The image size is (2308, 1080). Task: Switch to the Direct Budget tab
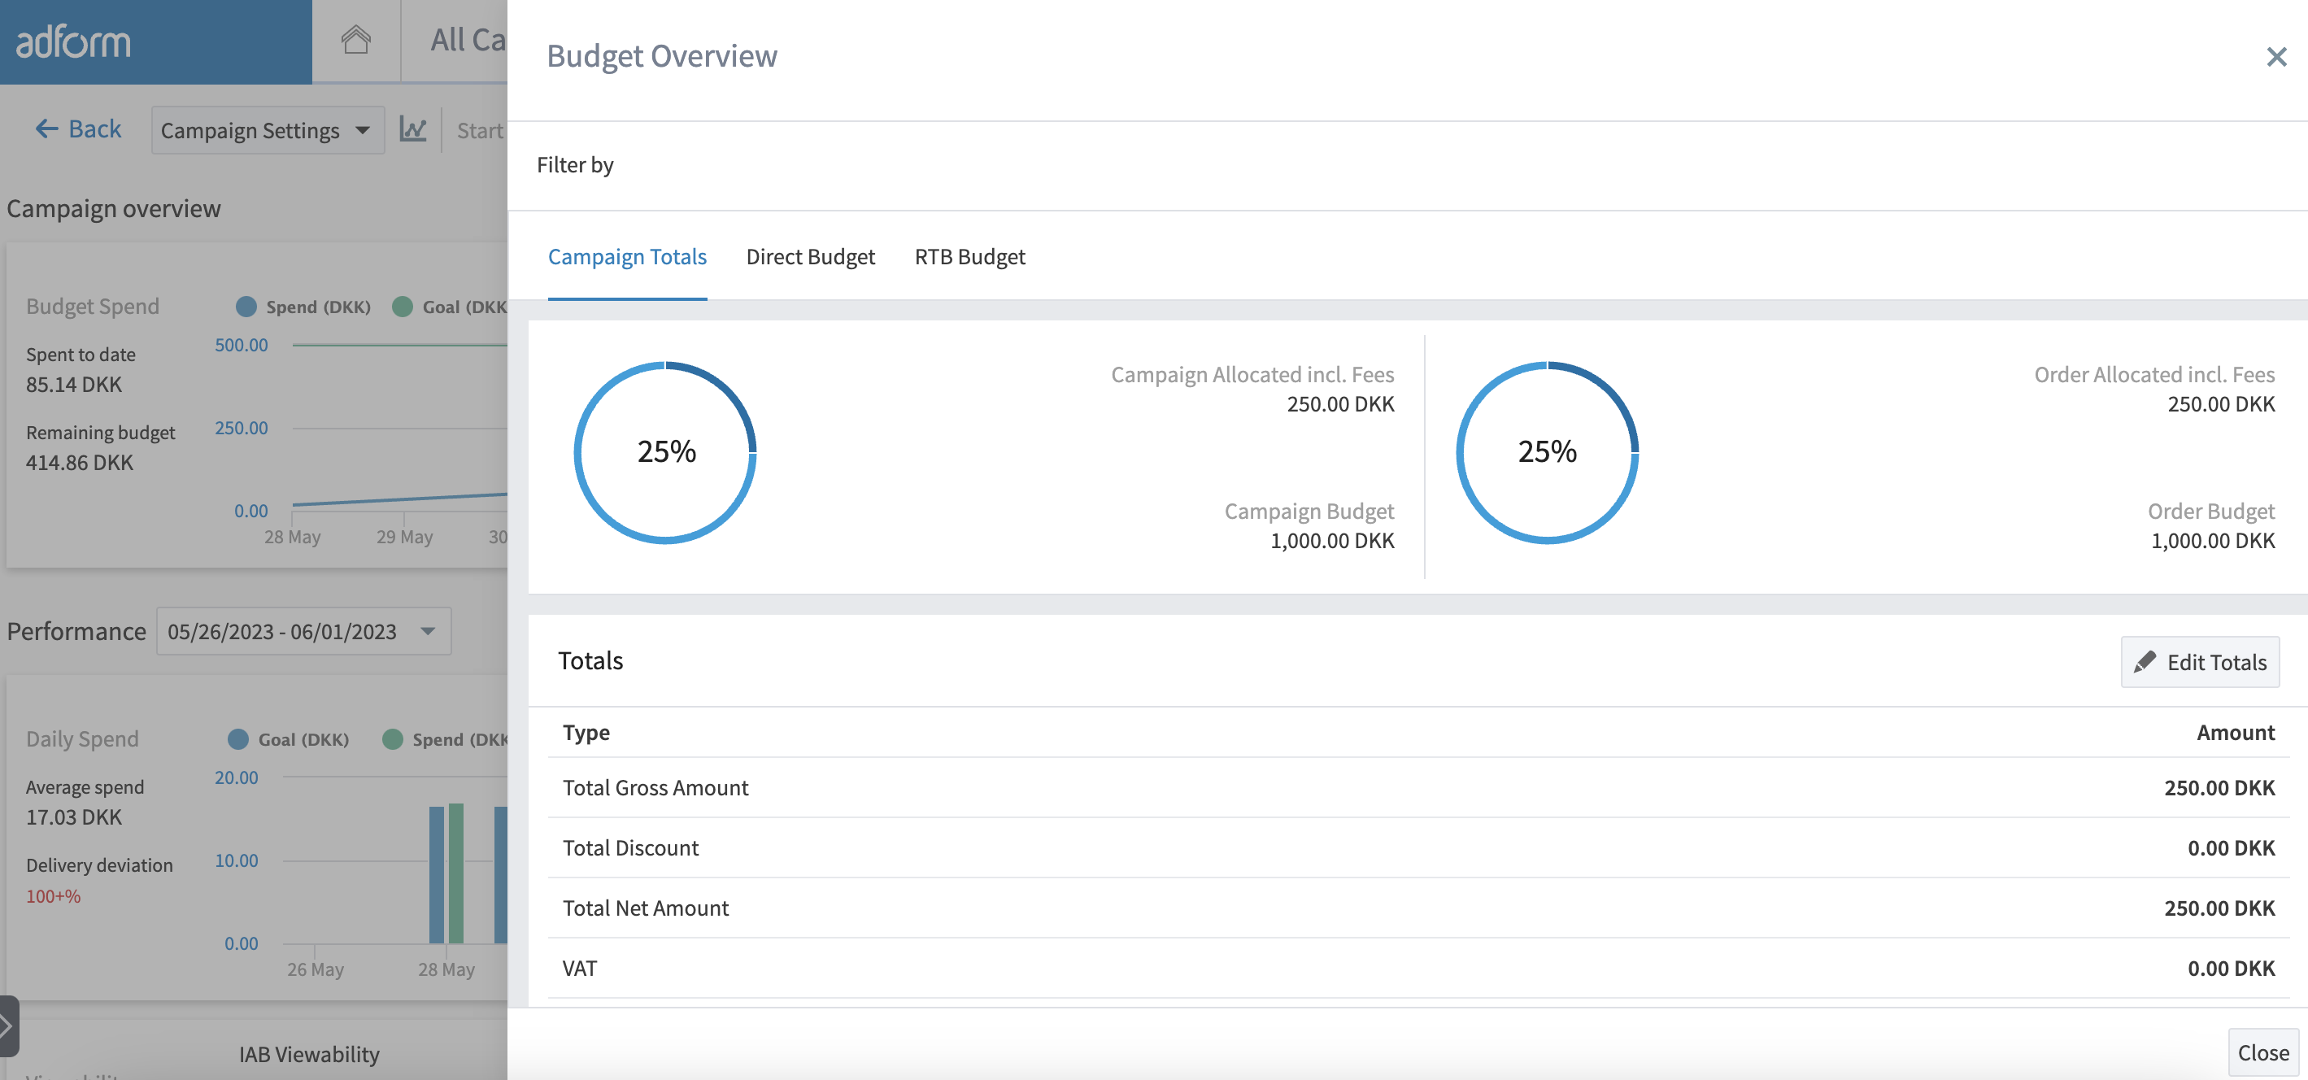click(810, 256)
